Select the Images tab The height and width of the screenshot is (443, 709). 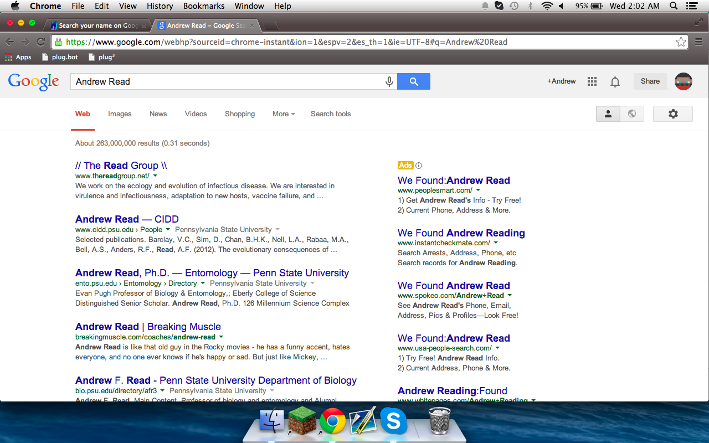120,114
